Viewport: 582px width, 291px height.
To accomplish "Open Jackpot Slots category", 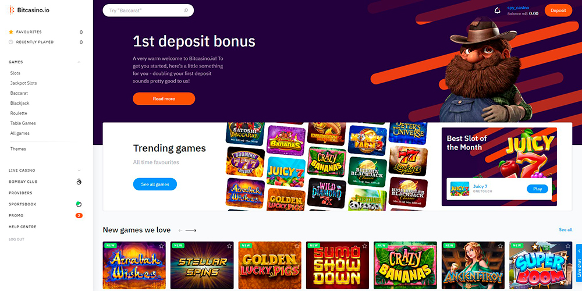I will [x=23, y=83].
